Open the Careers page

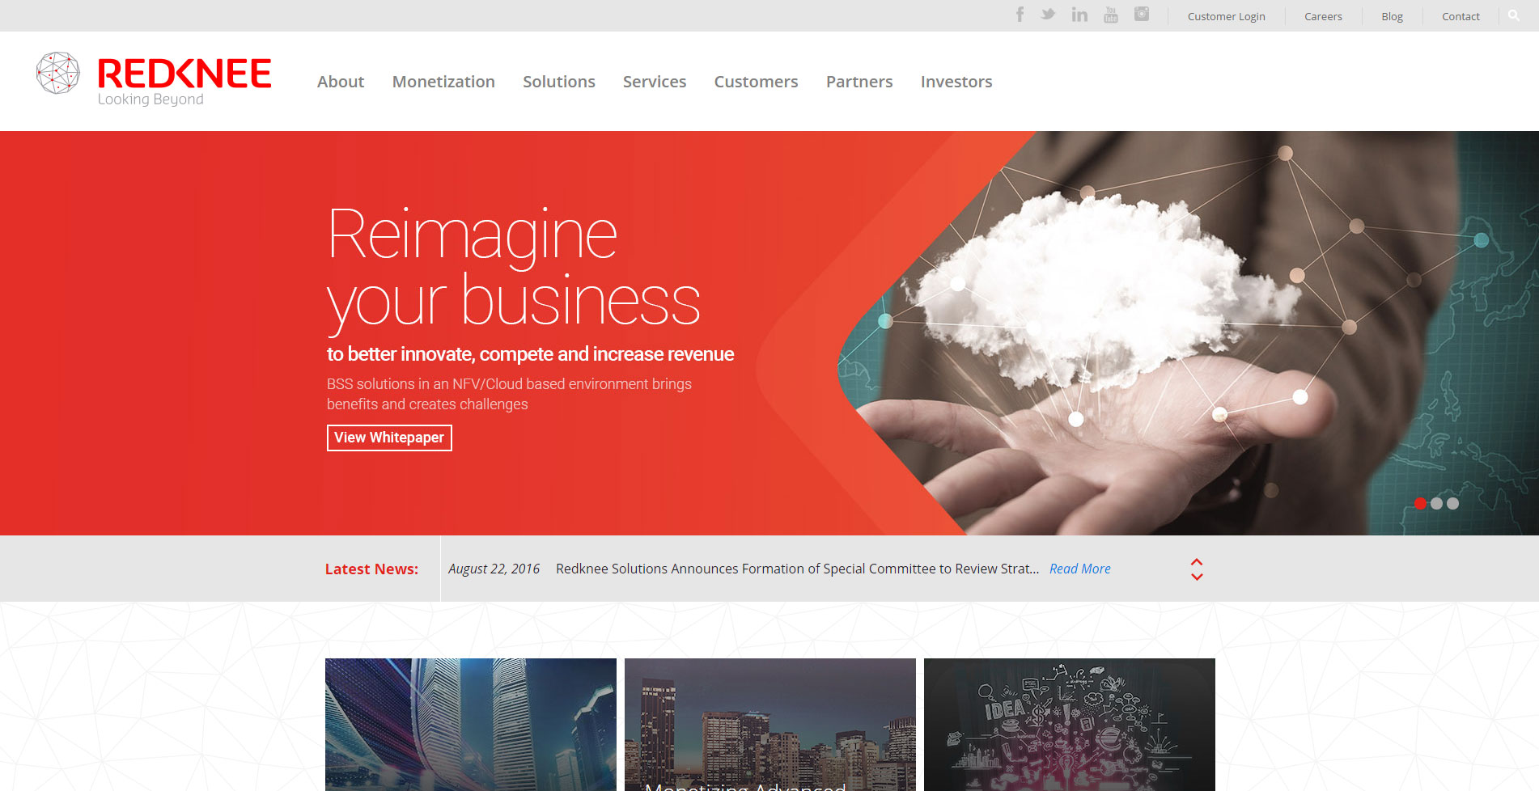1322,15
